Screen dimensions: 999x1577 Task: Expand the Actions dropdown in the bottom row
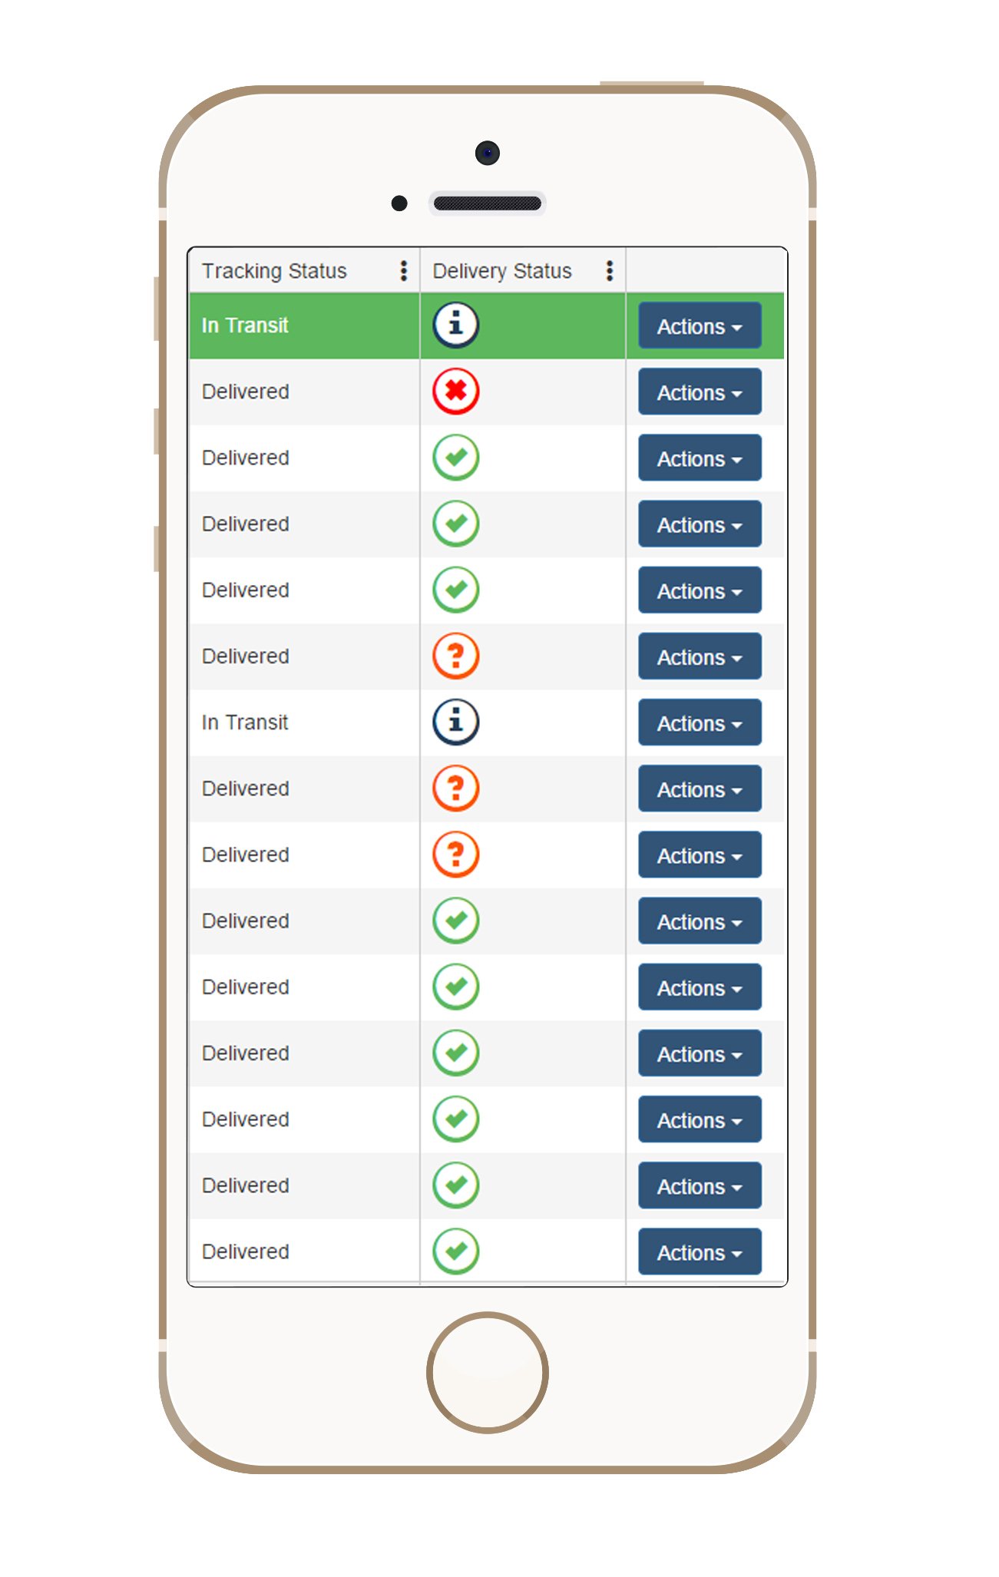click(x=700, y=1252)
